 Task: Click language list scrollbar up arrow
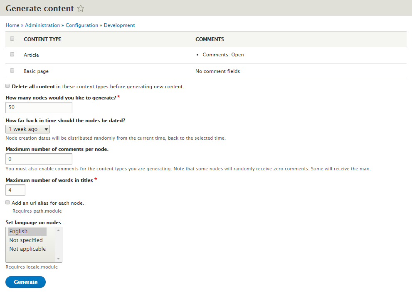click(58, 230)
